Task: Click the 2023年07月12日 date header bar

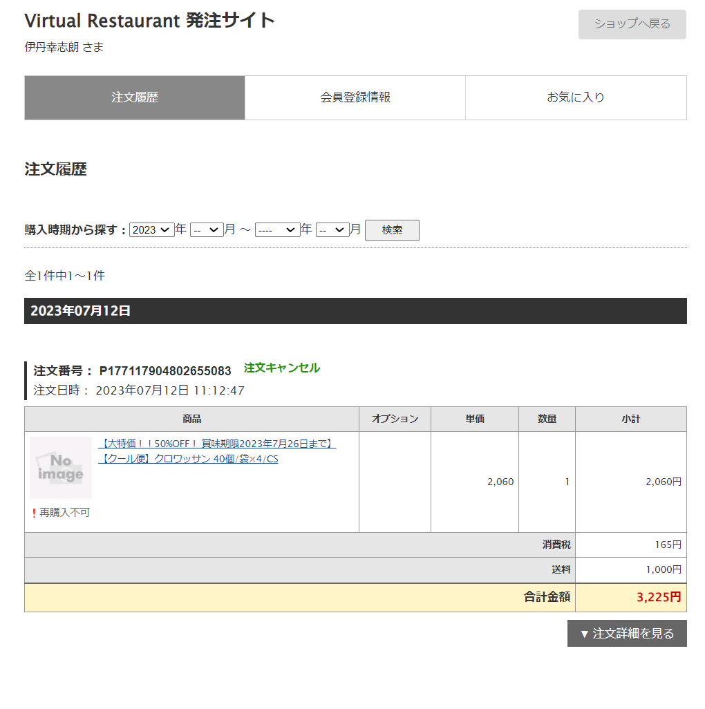Action: coord(355,311)
